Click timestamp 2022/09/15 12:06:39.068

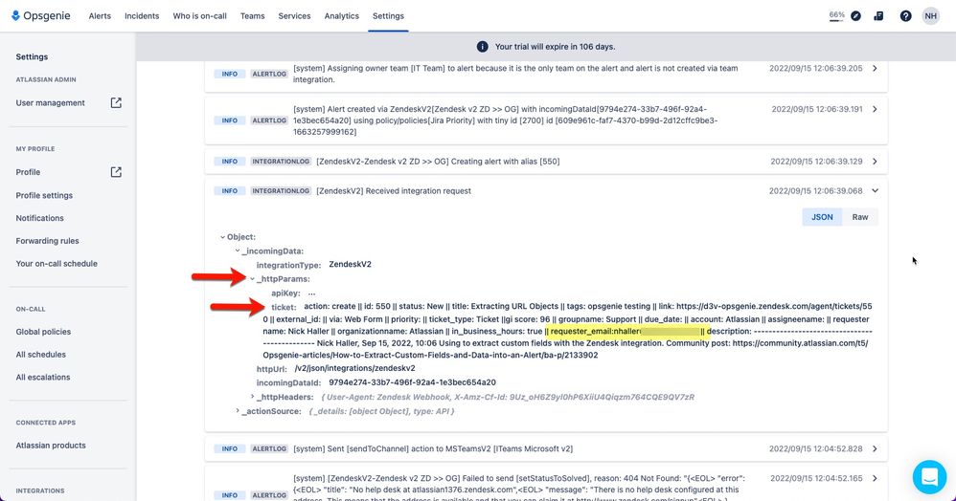pos(816,190)
